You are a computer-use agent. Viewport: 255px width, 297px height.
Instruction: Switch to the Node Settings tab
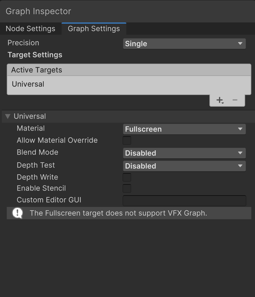[30, 29]
